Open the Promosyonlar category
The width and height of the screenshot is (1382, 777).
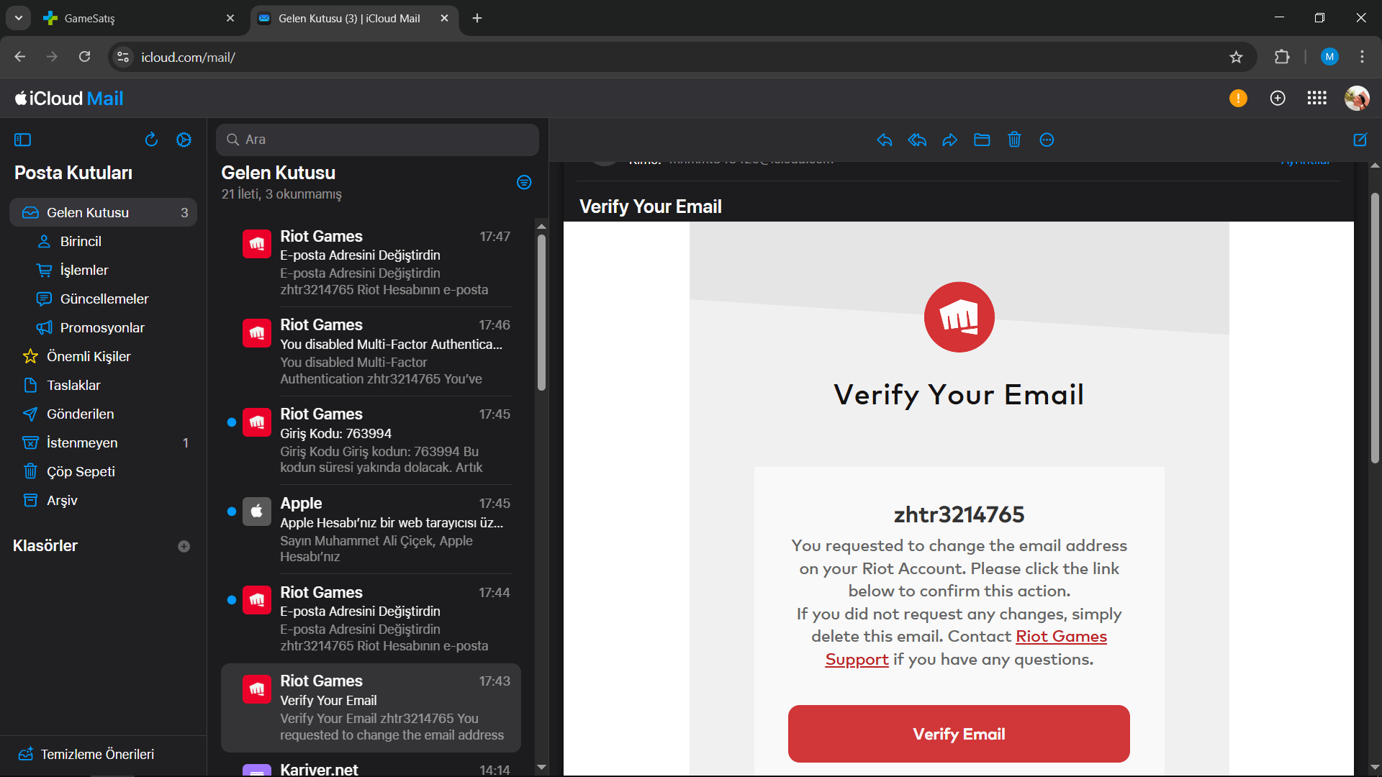click(x=103, y=327)
